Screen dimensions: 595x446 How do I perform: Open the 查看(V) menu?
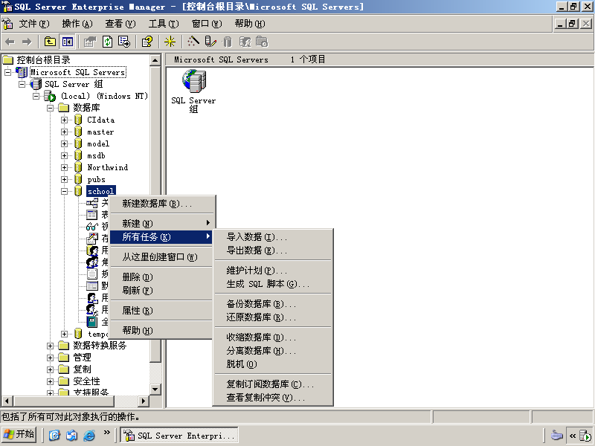tap(120, 24)
